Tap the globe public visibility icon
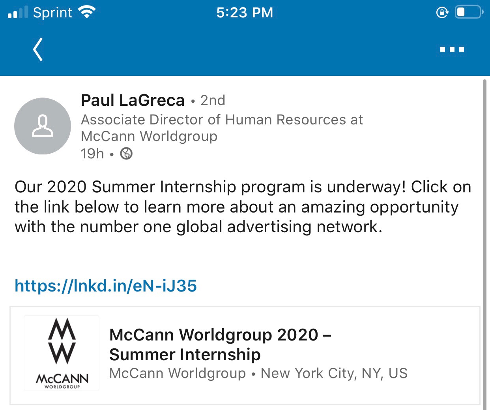The width and height of the screenshot is (490, 410). 126,154
